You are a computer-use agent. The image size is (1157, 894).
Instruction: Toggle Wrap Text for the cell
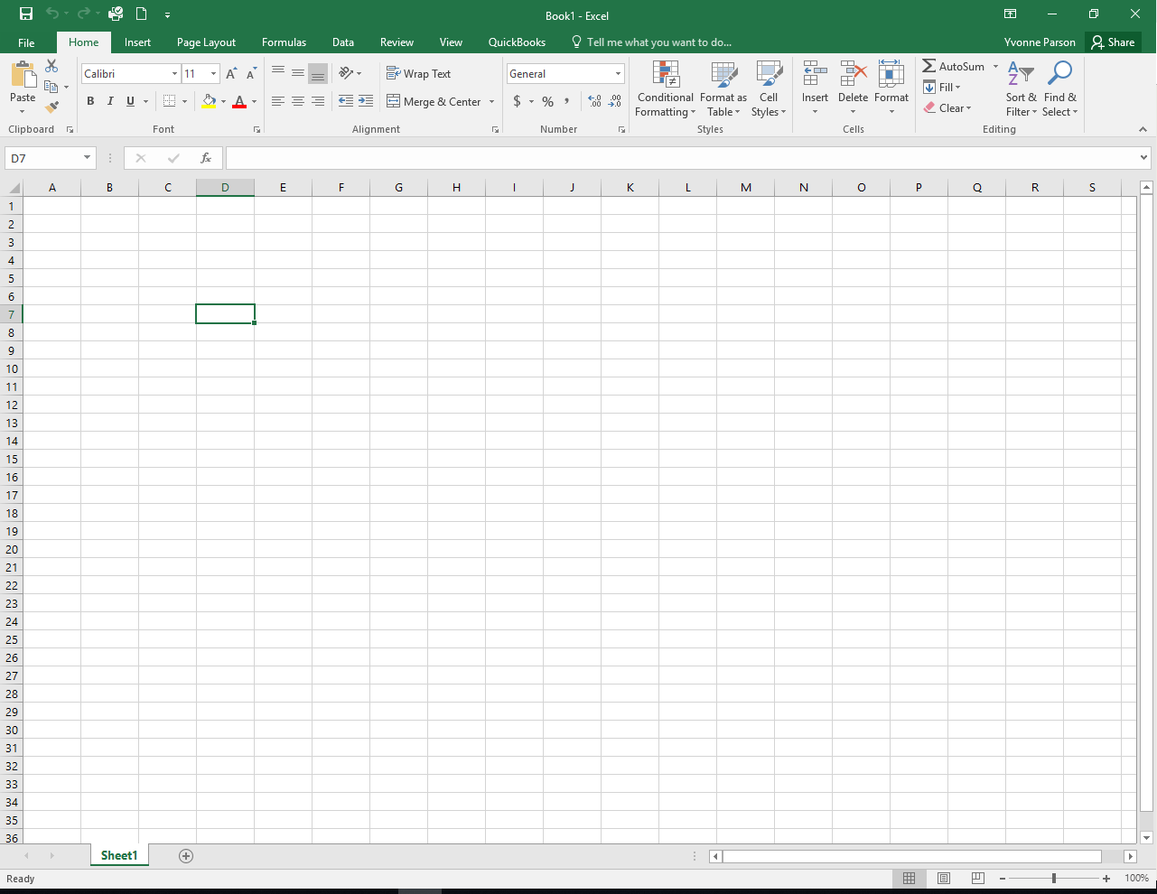418,74
